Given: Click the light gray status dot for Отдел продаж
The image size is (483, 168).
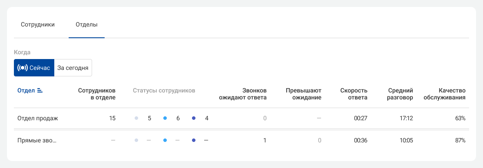Looking at the screenshot, I should click(x=136, y=118).
